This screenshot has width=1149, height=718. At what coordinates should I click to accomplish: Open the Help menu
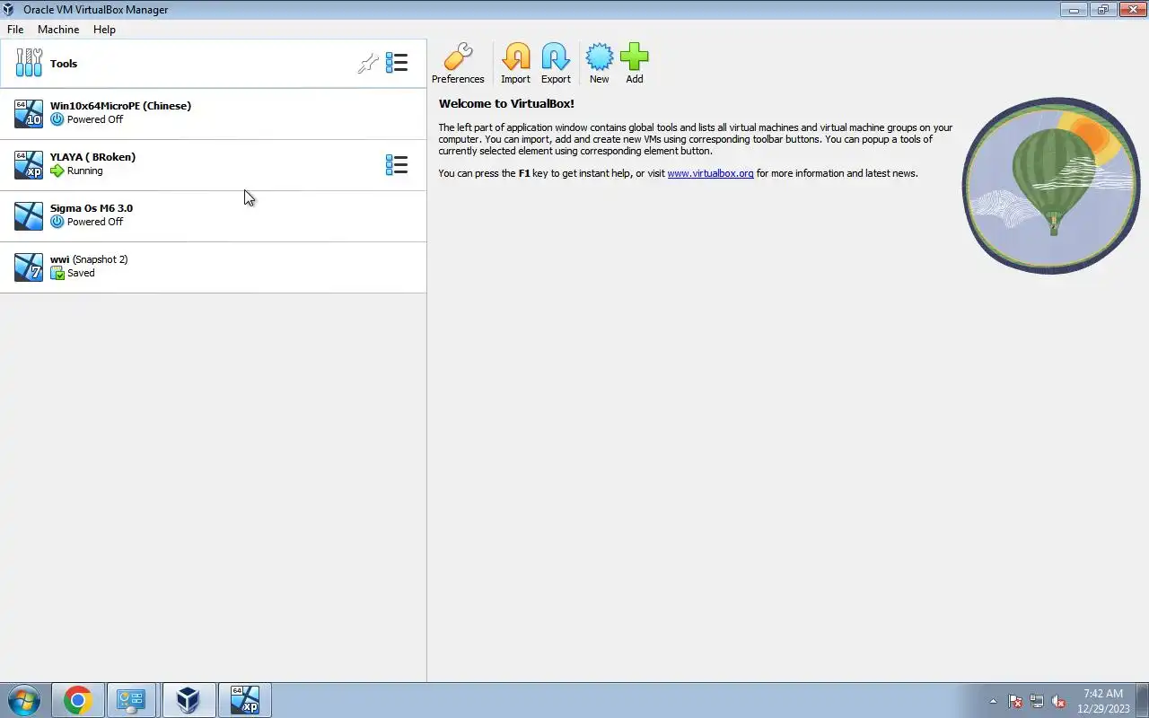point(104,30)
